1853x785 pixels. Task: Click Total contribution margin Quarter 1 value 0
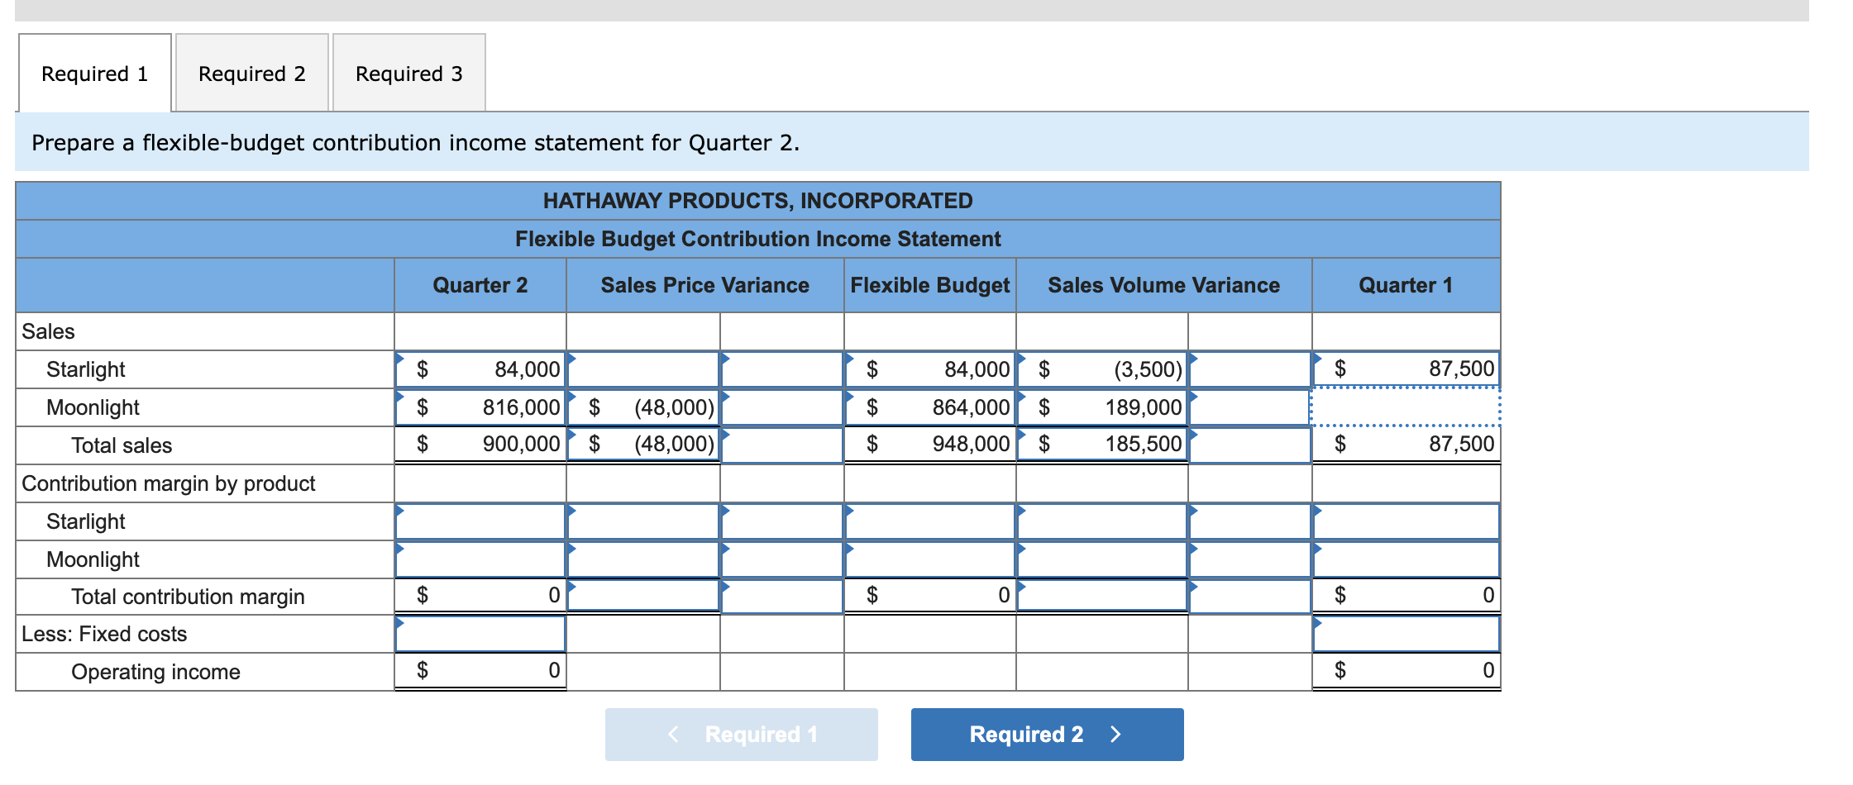(1406, 595)
